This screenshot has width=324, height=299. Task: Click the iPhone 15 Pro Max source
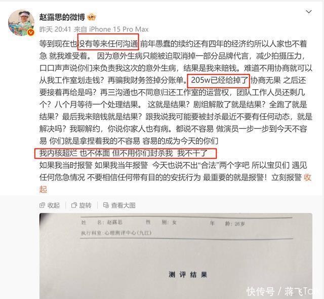click(119, 29)
